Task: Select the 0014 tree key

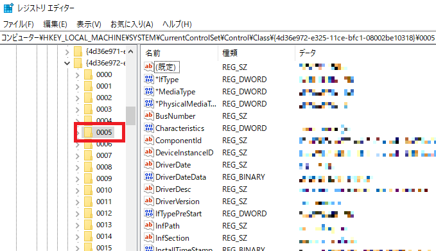Action: pyautogui.click(x=104, y=236)
